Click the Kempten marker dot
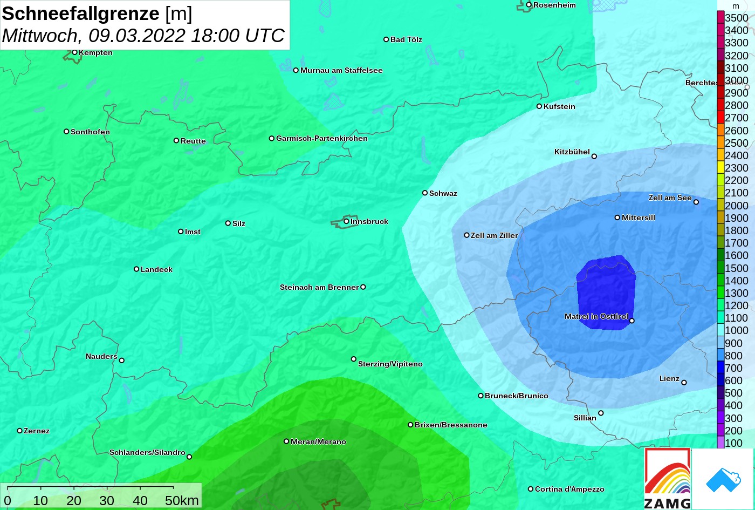This screenshot has height=510, width=755. pyautogui.click(x=74, y=52)
